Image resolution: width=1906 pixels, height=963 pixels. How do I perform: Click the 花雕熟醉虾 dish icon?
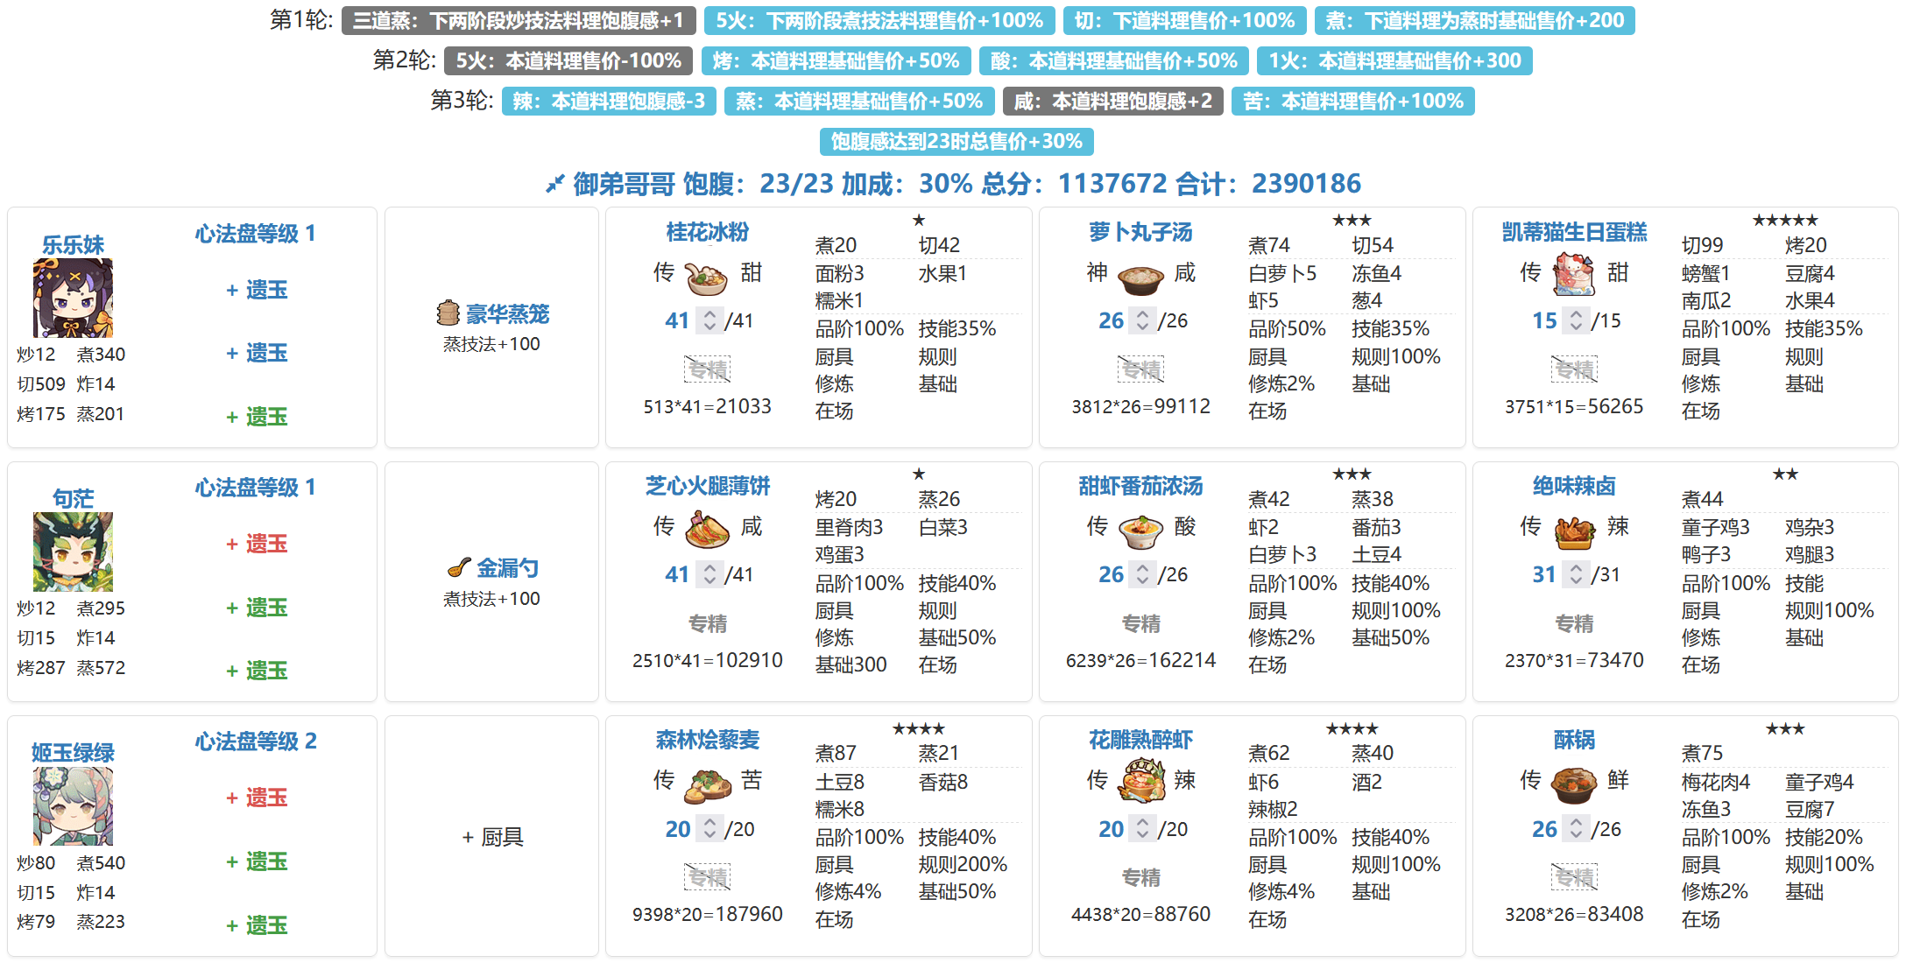tap(1140, 781)
